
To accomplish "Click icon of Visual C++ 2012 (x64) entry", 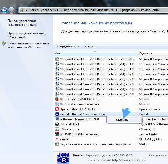I will [57, 64].
